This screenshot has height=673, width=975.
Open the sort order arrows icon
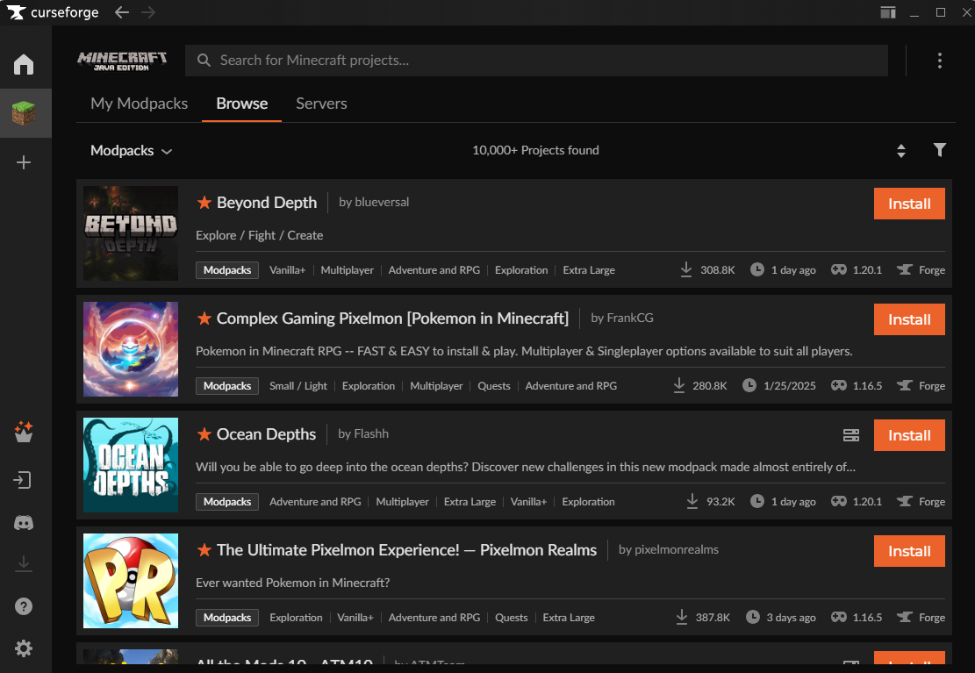901,151
